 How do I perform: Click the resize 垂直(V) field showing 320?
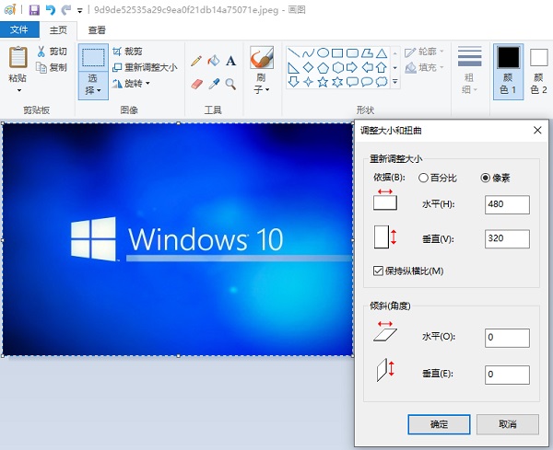coord(507,239)
